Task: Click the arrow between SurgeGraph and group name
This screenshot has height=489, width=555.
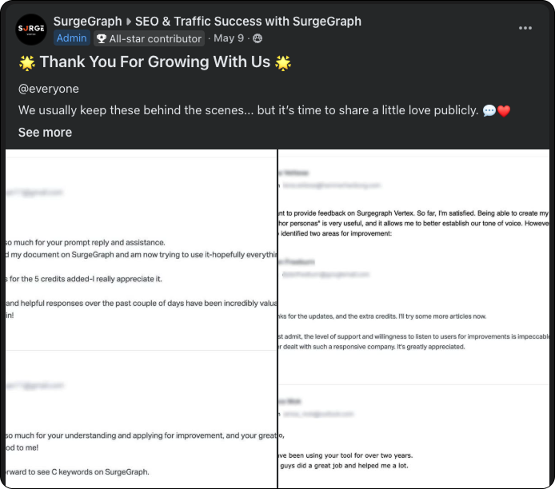Action: 128,22
